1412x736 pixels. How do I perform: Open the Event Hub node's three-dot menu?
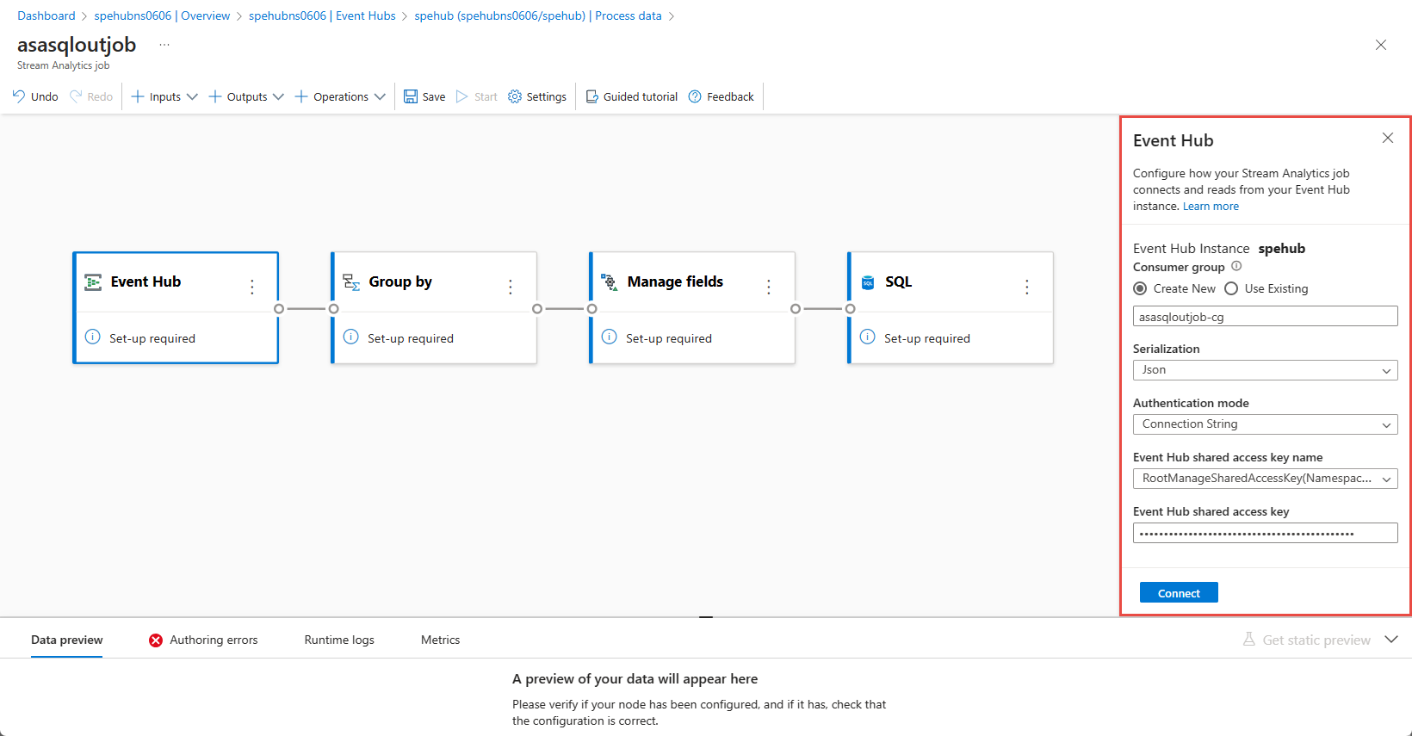252,287
